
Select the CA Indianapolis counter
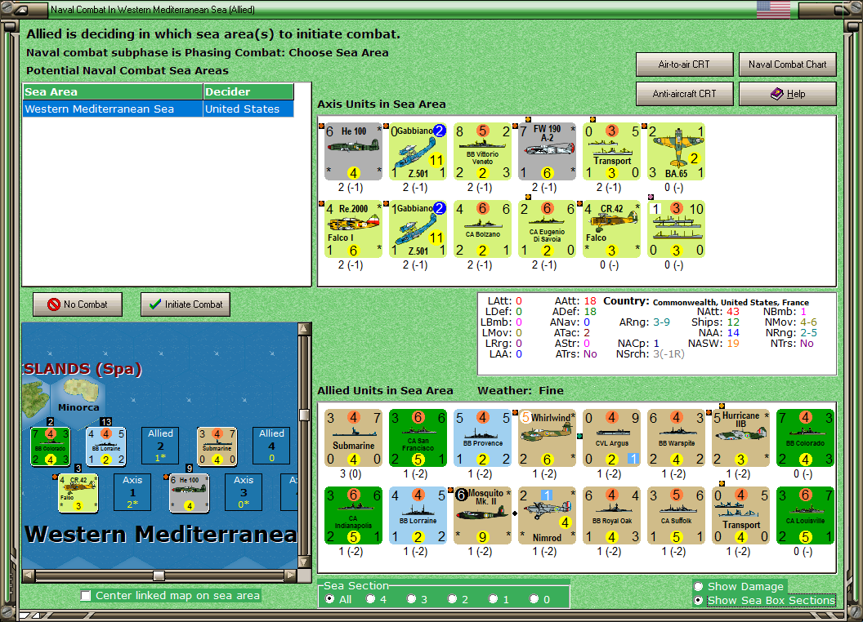coord(353,515)
